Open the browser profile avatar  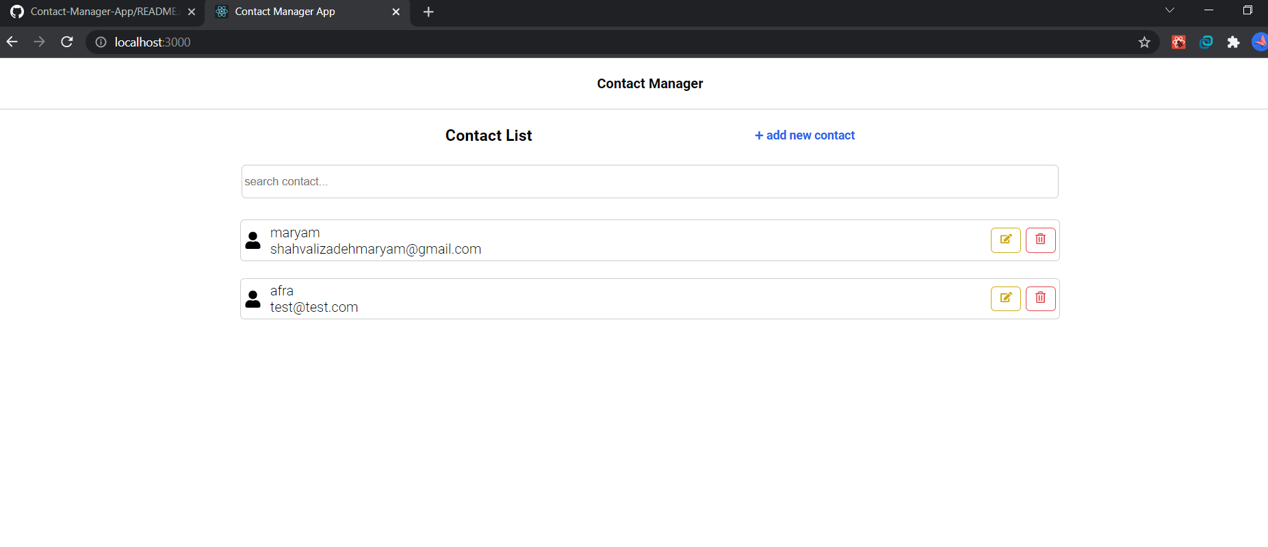pyautogui.click(x=1260, y=42)
